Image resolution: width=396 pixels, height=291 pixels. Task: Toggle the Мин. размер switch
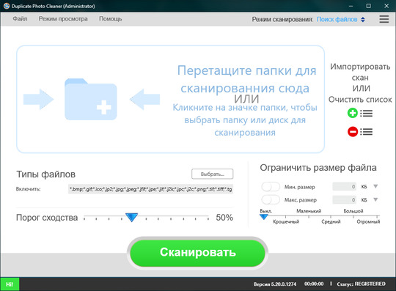coord(271,187)
